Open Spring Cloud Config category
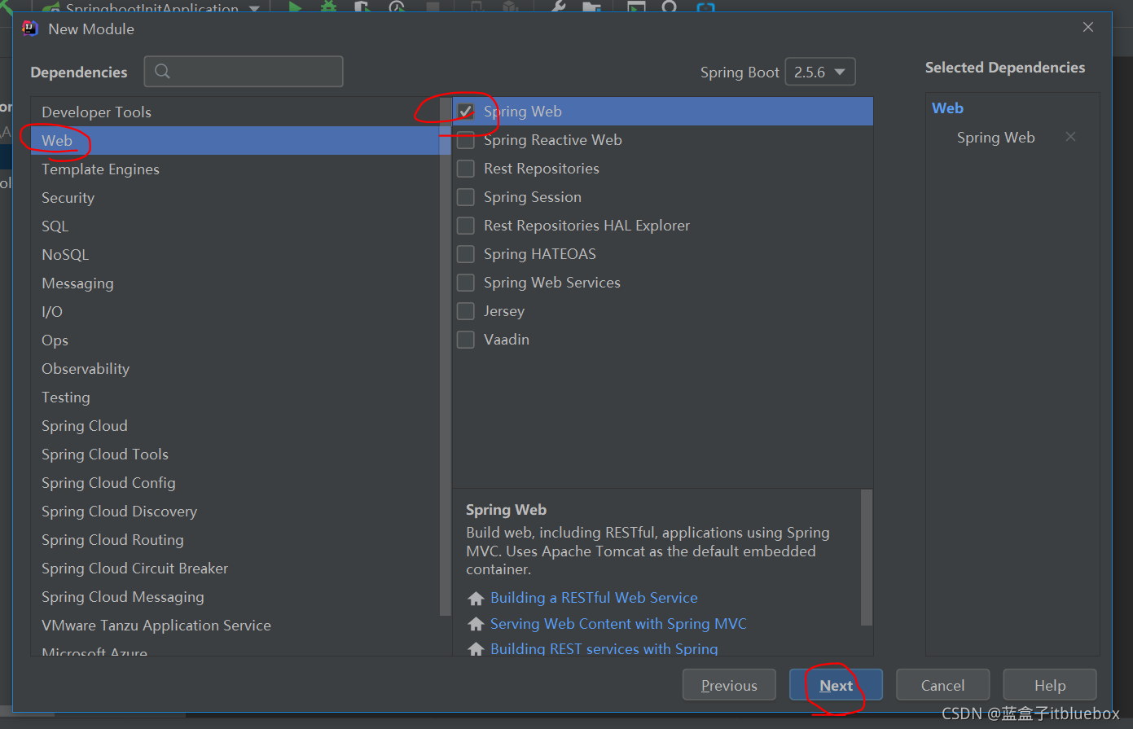This screenshot has width=1133, height=729. 235,482
